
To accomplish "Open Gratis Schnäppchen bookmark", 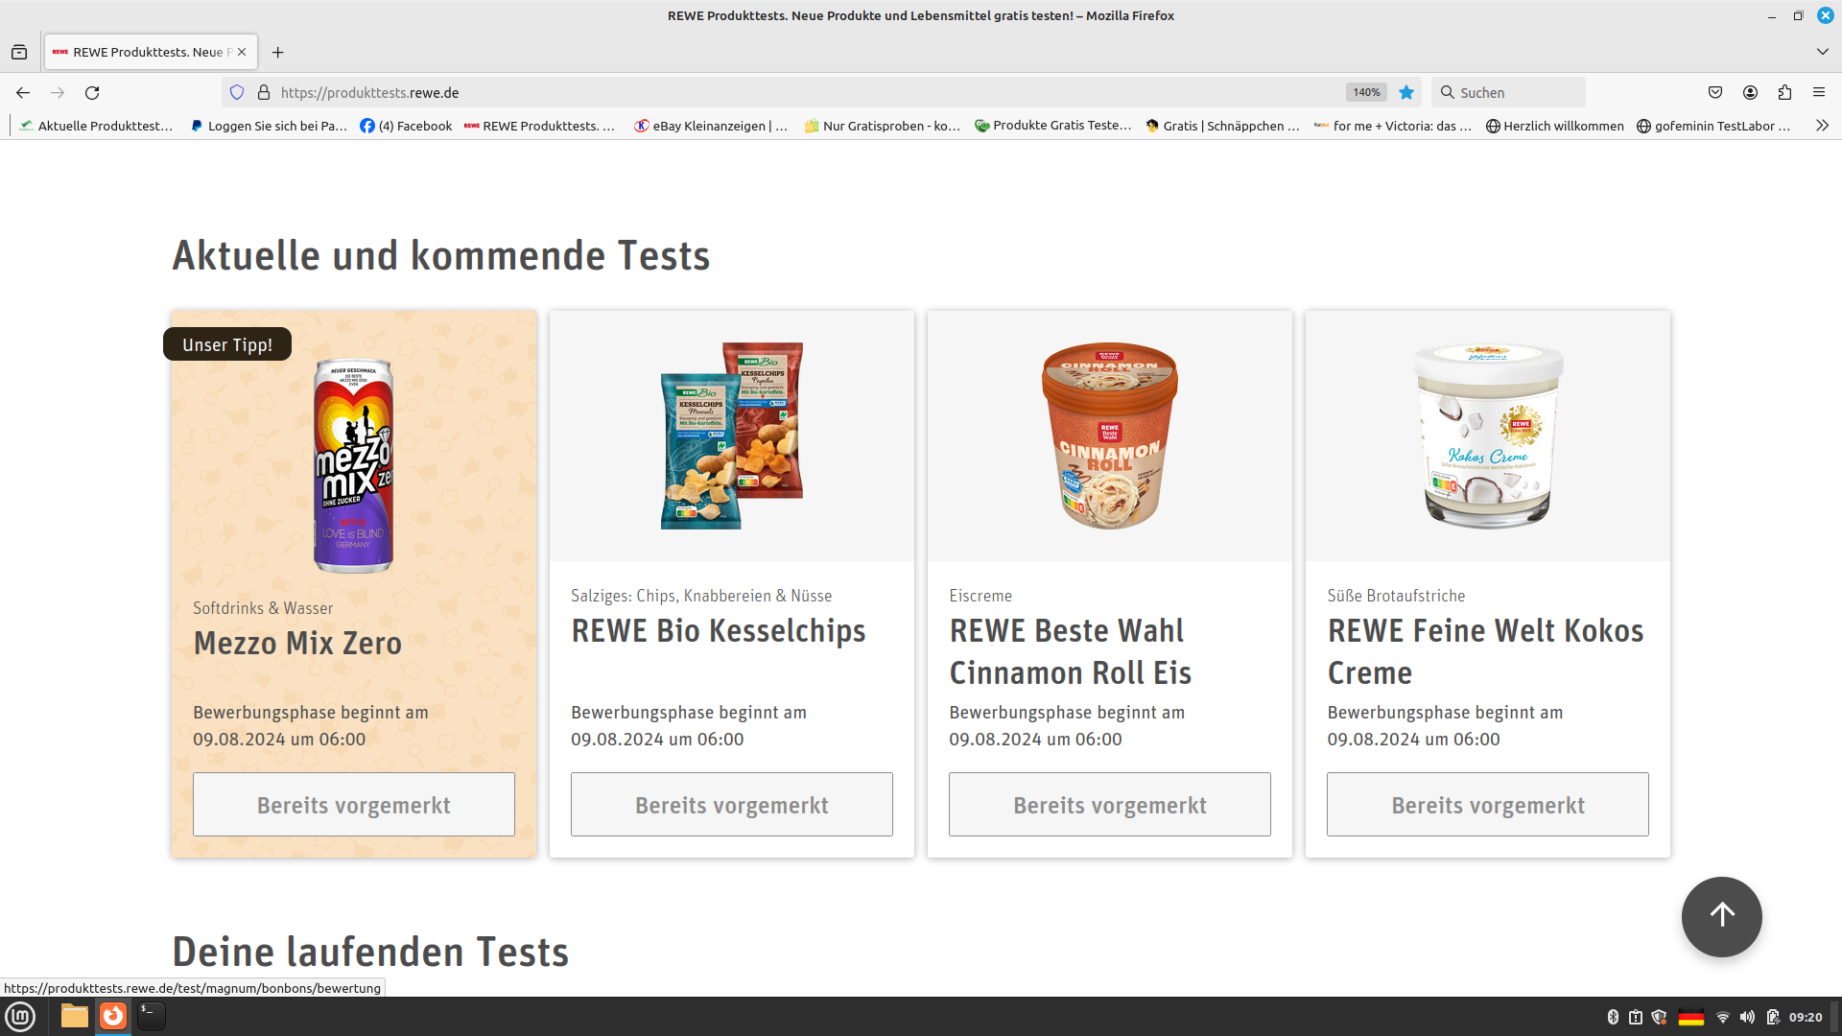I will click(1223, 126).
